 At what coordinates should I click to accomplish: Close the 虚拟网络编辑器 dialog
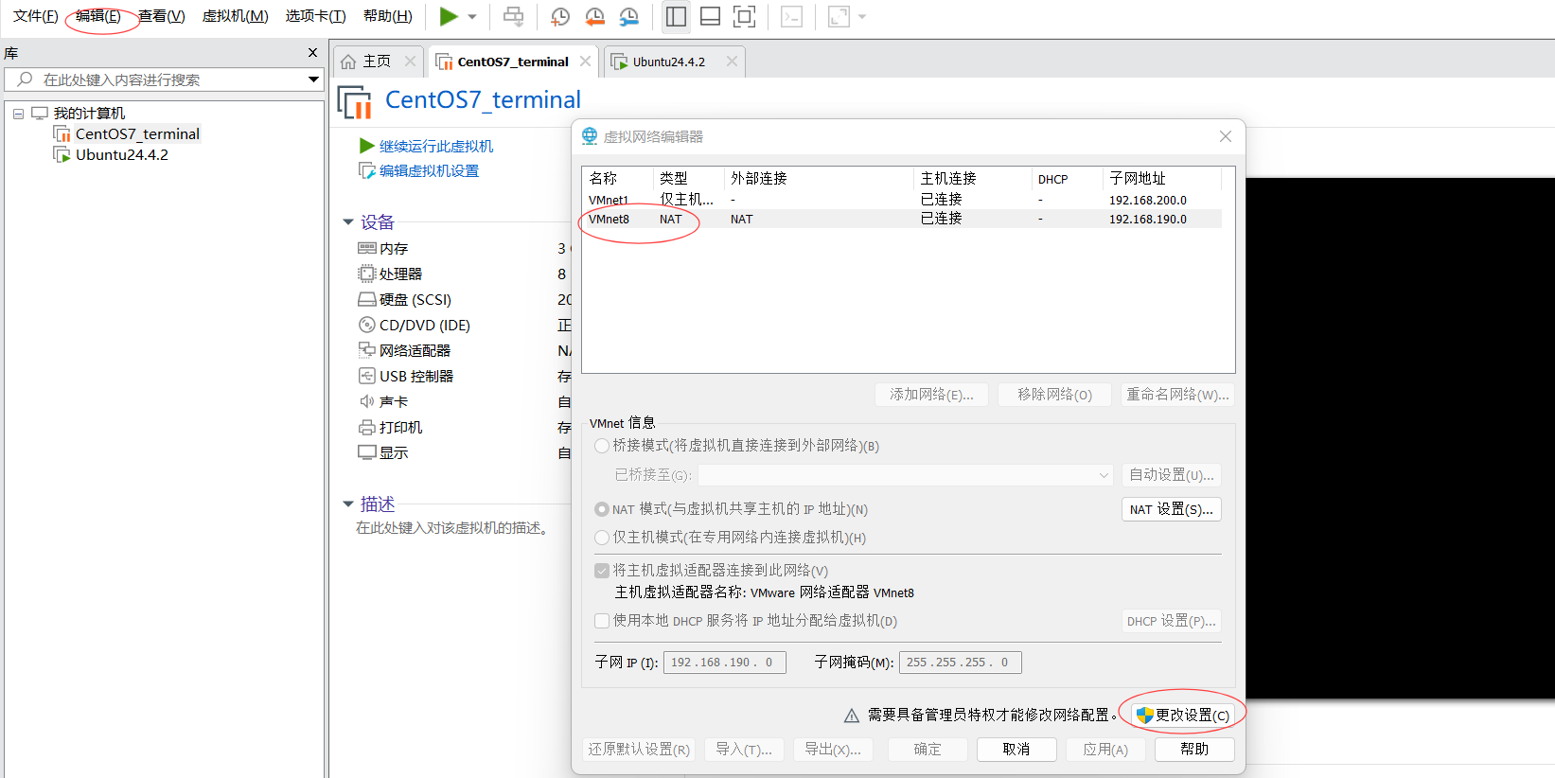[1226, 136]
